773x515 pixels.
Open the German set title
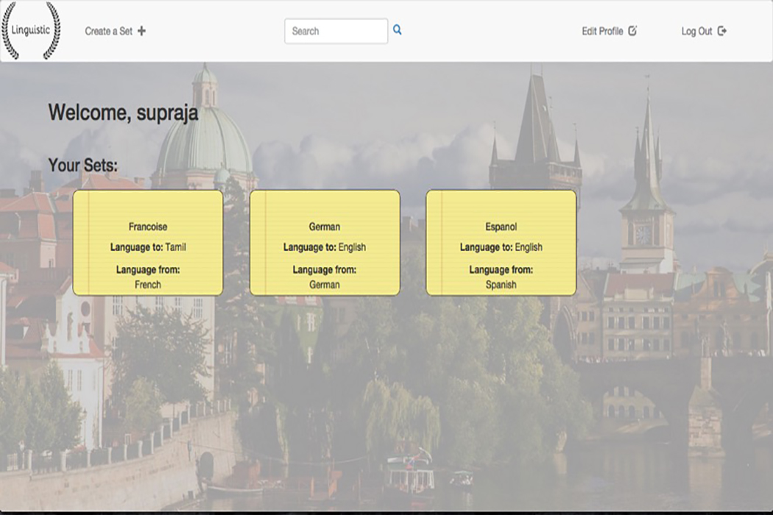click(325, 227)
